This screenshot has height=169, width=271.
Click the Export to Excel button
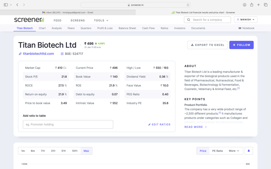[207, 45]
